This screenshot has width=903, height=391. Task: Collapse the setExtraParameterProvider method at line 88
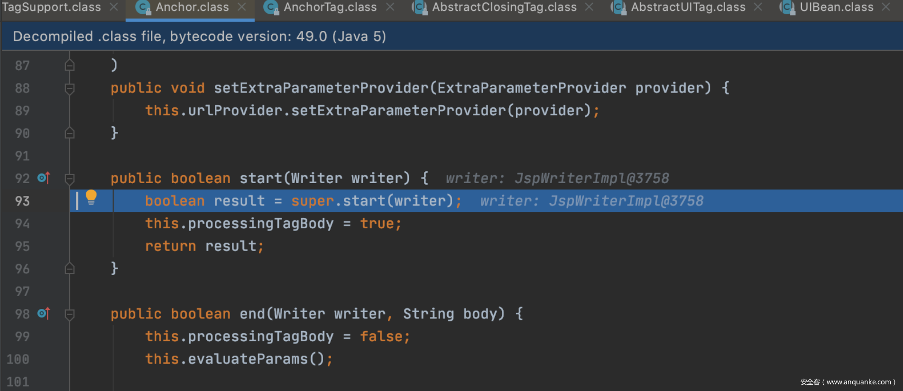click(x=70, y=88)
